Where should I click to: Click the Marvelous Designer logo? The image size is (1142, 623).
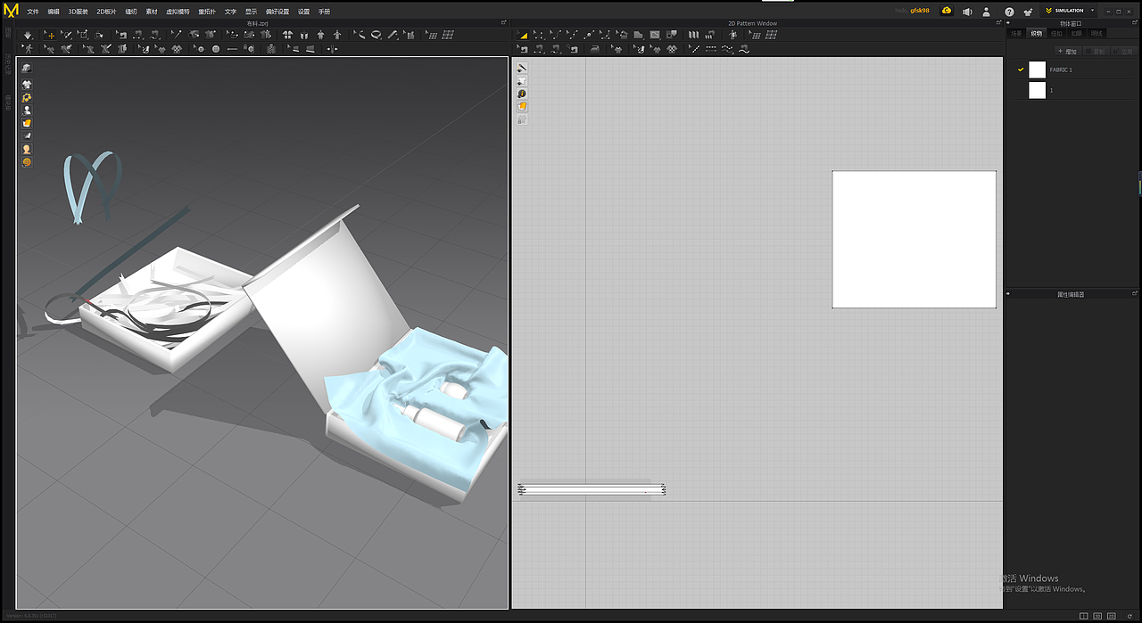coord(11,11)
